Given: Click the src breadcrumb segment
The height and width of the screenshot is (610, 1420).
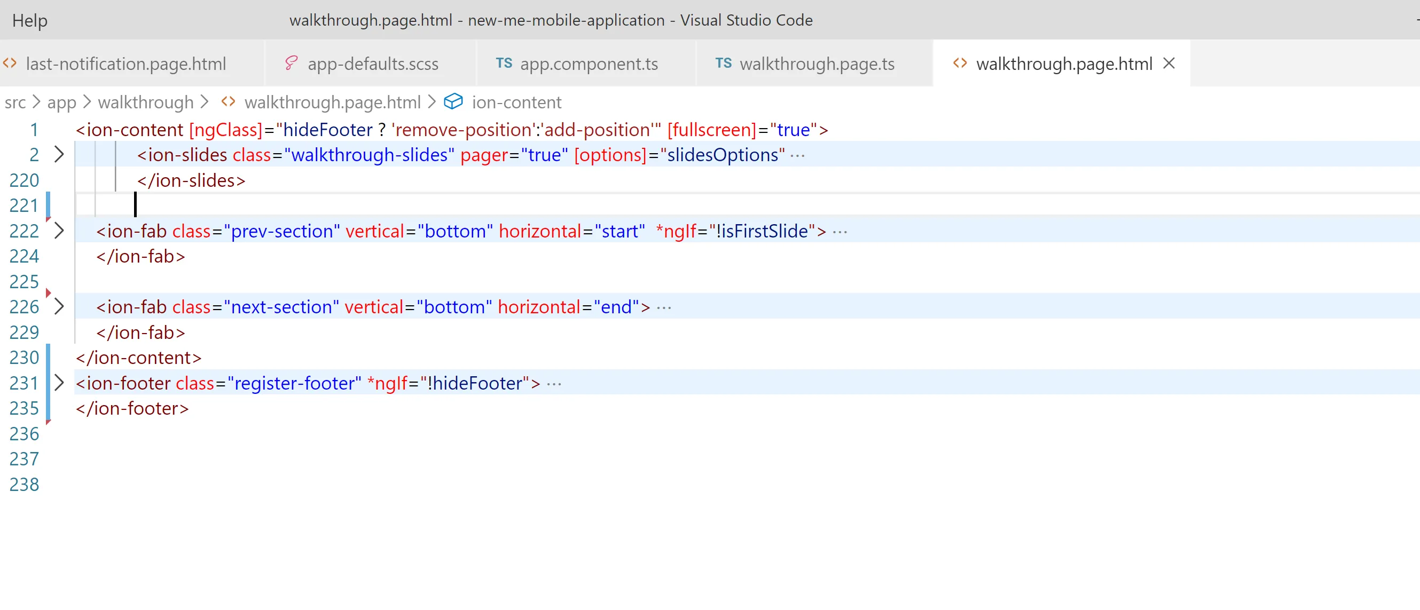Looking at the screenshot, I should coord(15,102).
